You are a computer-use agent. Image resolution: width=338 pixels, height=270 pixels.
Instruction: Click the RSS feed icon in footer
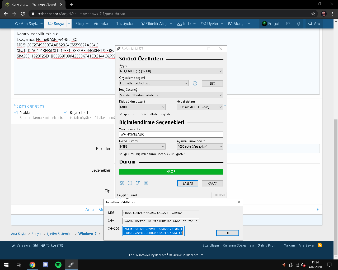[x=320, y=245]
